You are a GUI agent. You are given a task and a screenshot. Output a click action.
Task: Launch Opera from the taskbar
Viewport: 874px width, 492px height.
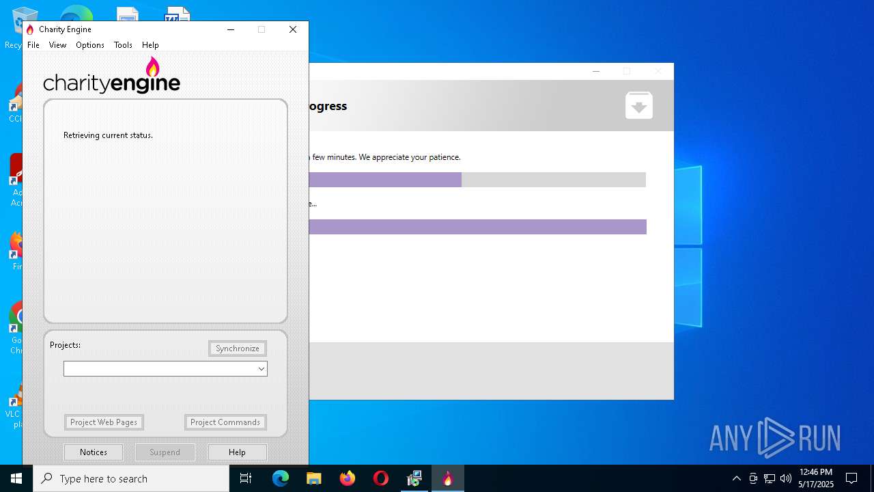[x=381, y=478]
